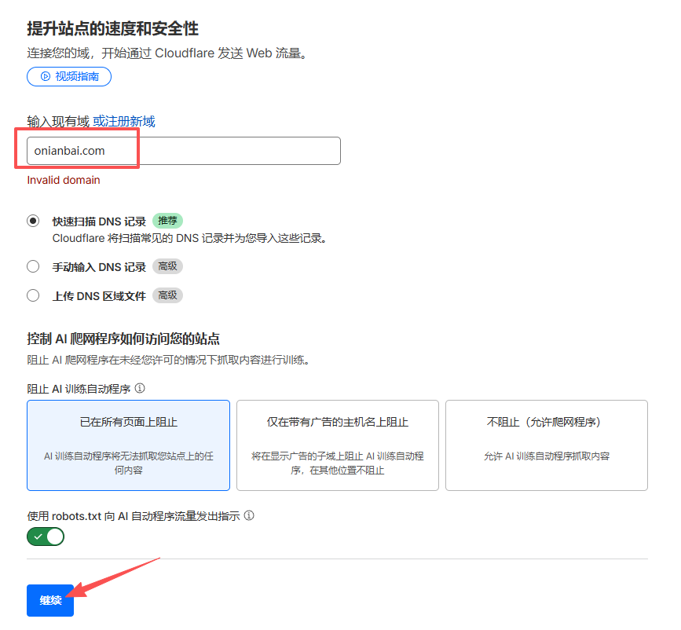
Task: Click 高级 badge beside 手动输入 DNS 记录
Action: tap(167, 267)
